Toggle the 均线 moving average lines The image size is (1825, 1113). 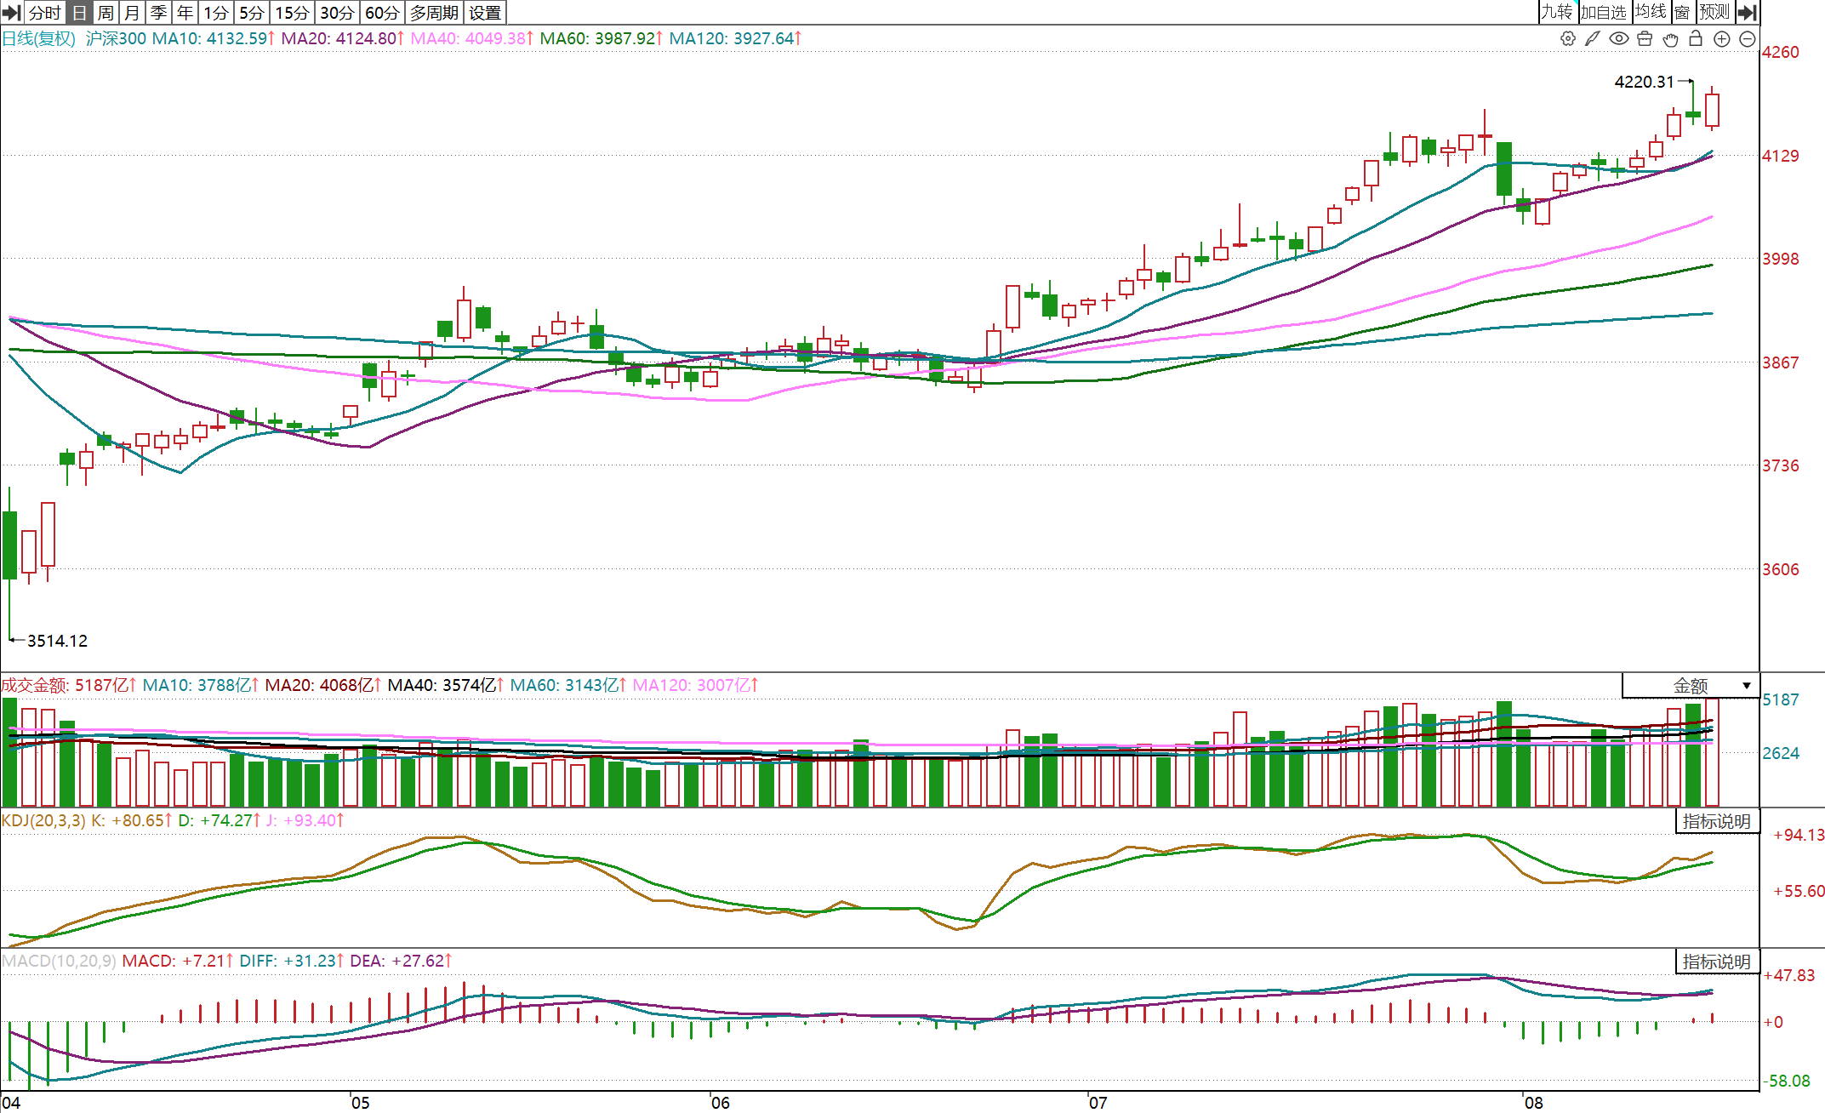1651,12
